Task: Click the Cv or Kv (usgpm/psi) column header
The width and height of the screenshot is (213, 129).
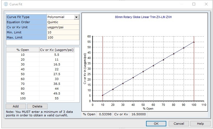Action: click(57, 50)
